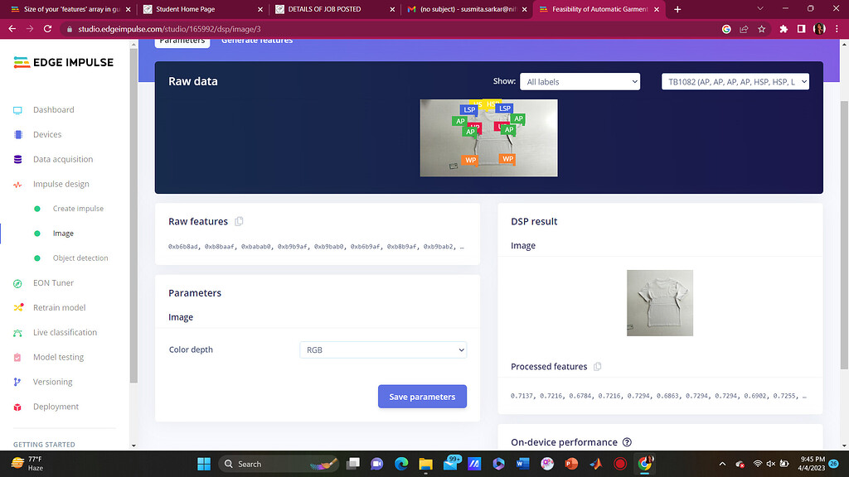Click the Dashboard icon in sidebar
849x477 pixels.
click(x=17, y=110)
